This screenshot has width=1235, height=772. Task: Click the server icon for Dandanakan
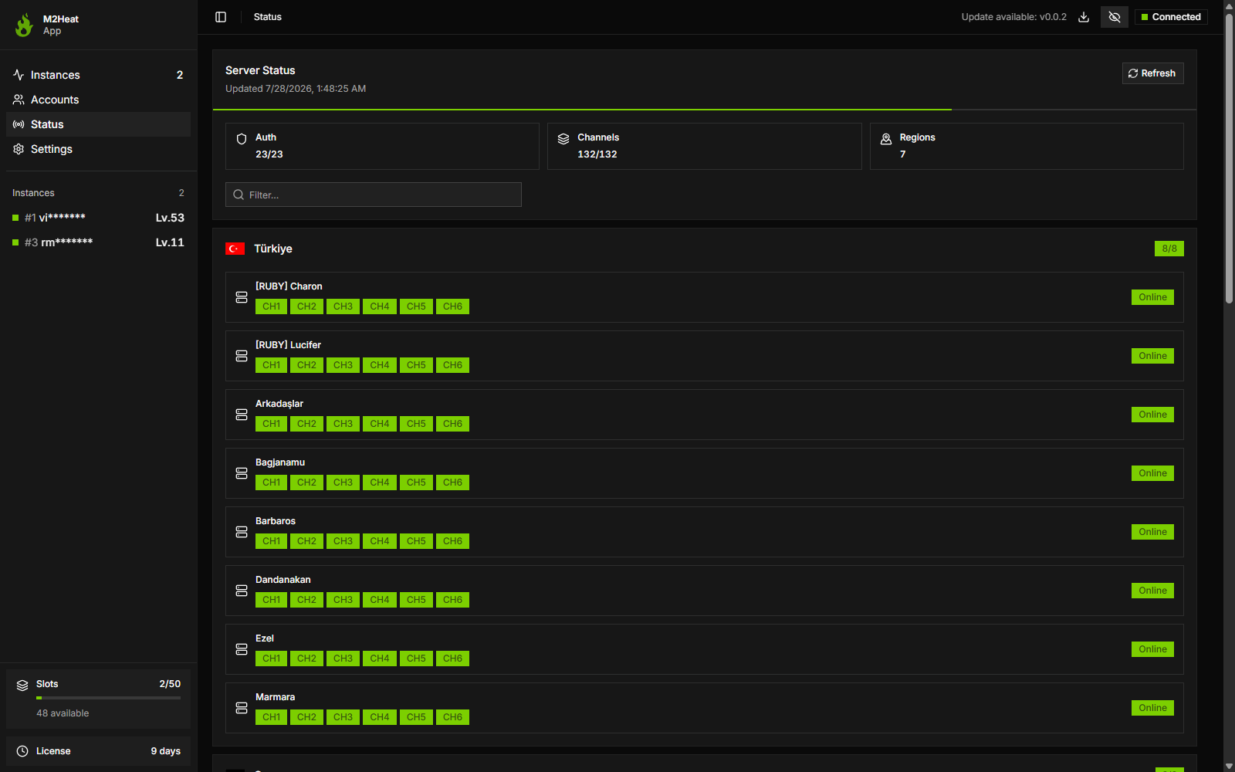tap(242, 591)
